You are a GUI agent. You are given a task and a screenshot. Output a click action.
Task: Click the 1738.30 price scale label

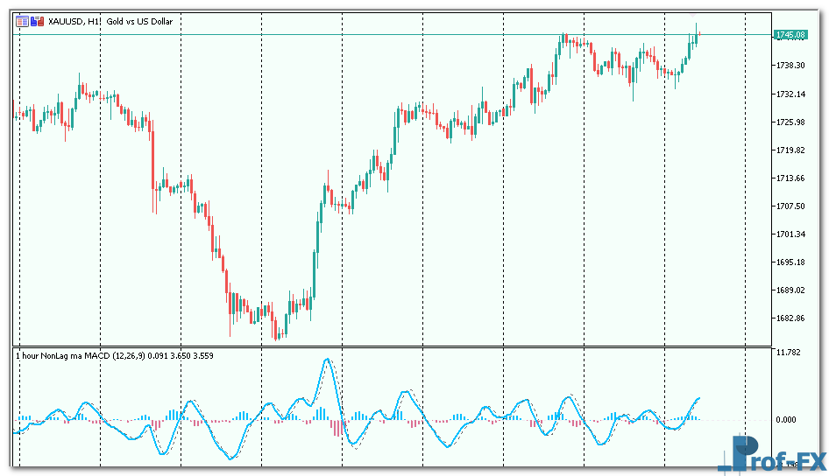pyautogui.click(x=790, y=66)
